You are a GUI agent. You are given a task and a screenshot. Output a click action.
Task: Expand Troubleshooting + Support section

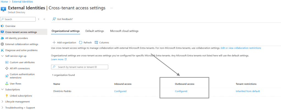pos(2,108)
